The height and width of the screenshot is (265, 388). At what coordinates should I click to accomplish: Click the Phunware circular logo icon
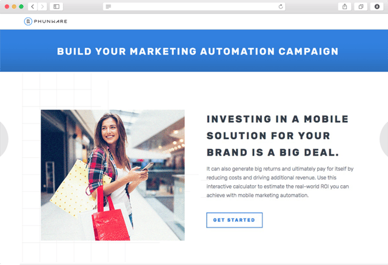pyautogui.click(x=28, y=22)
